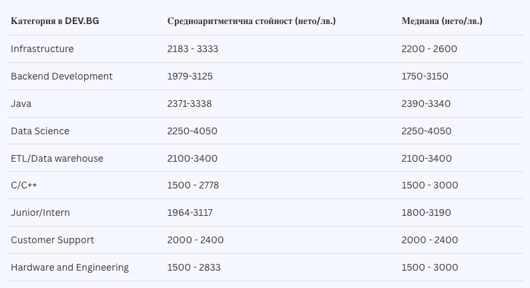Click Junior/Intern median value 1800-3190
Viewport: 530px width, 288px height.
(x=426, y=212)
